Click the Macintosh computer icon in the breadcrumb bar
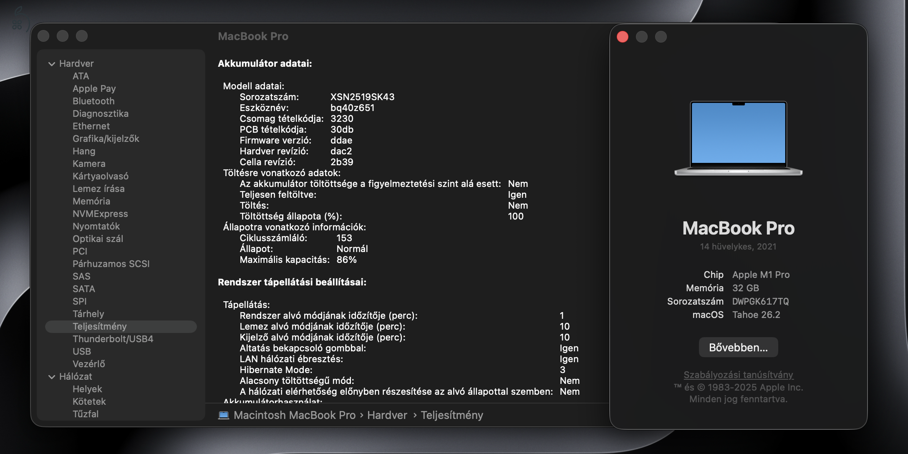 point(225,415)
